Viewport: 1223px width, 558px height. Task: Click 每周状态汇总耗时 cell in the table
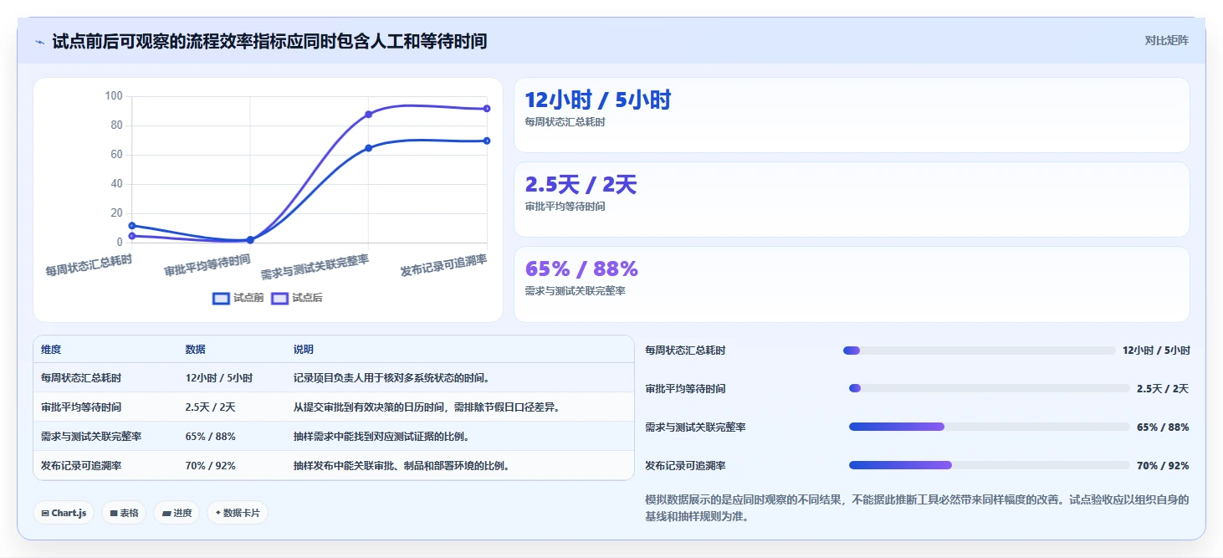pos(80,378)
